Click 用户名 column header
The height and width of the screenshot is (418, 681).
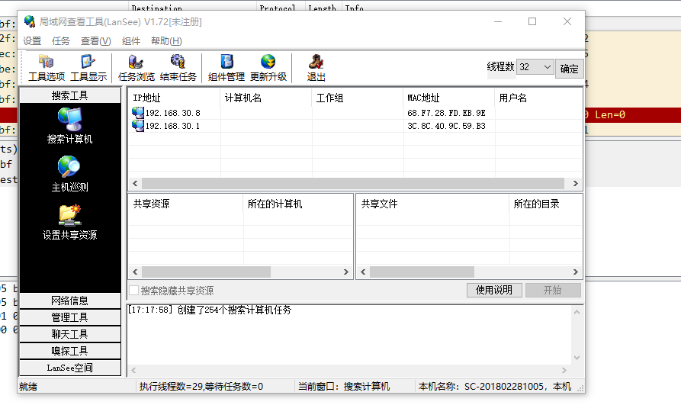(538, 98)
